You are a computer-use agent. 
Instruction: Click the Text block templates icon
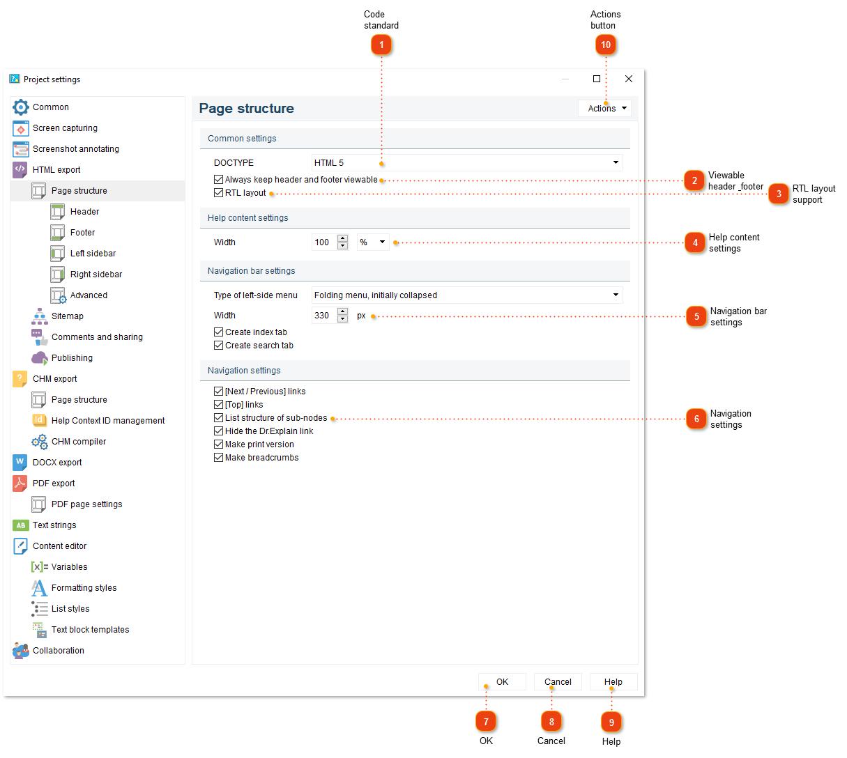[39, 630]
